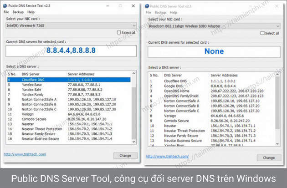The image size is (287, 188).
Task: Select Neustar Business Secure in right list
Action: point(212,141)
